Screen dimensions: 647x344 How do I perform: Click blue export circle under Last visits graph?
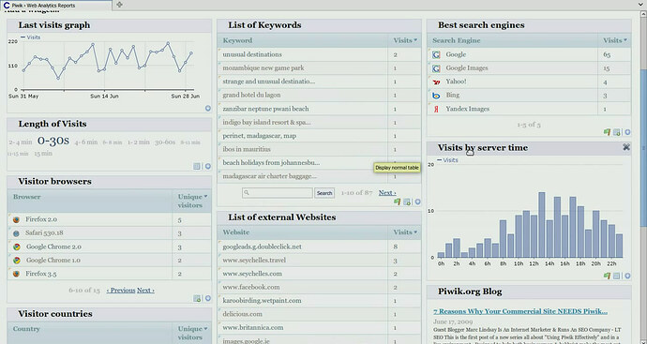coord(208,109)
